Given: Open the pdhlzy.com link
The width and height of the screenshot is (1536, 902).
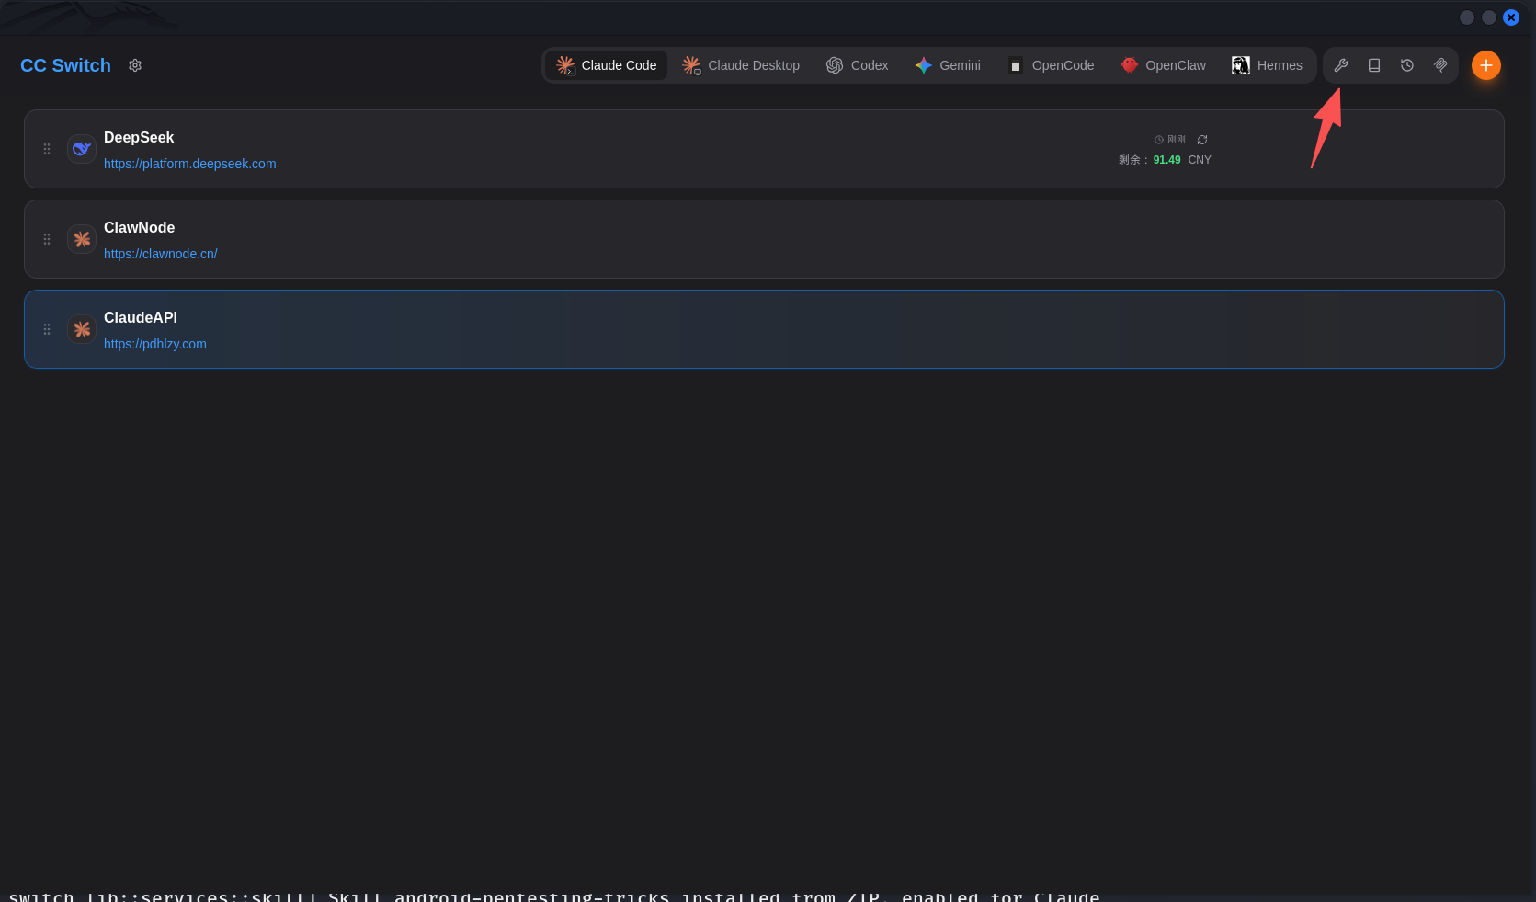Looking at the screenshot, I should tap(155, 344).
